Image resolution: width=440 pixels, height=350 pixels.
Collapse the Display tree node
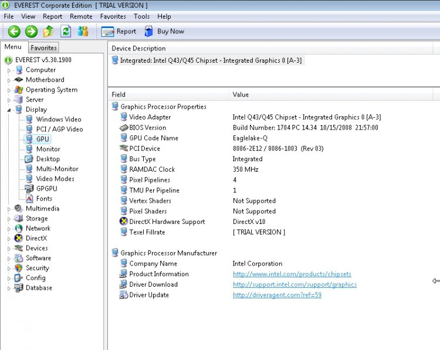[x=9, y=110]
